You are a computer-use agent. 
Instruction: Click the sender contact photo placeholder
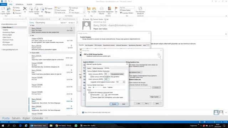point(87,26)
